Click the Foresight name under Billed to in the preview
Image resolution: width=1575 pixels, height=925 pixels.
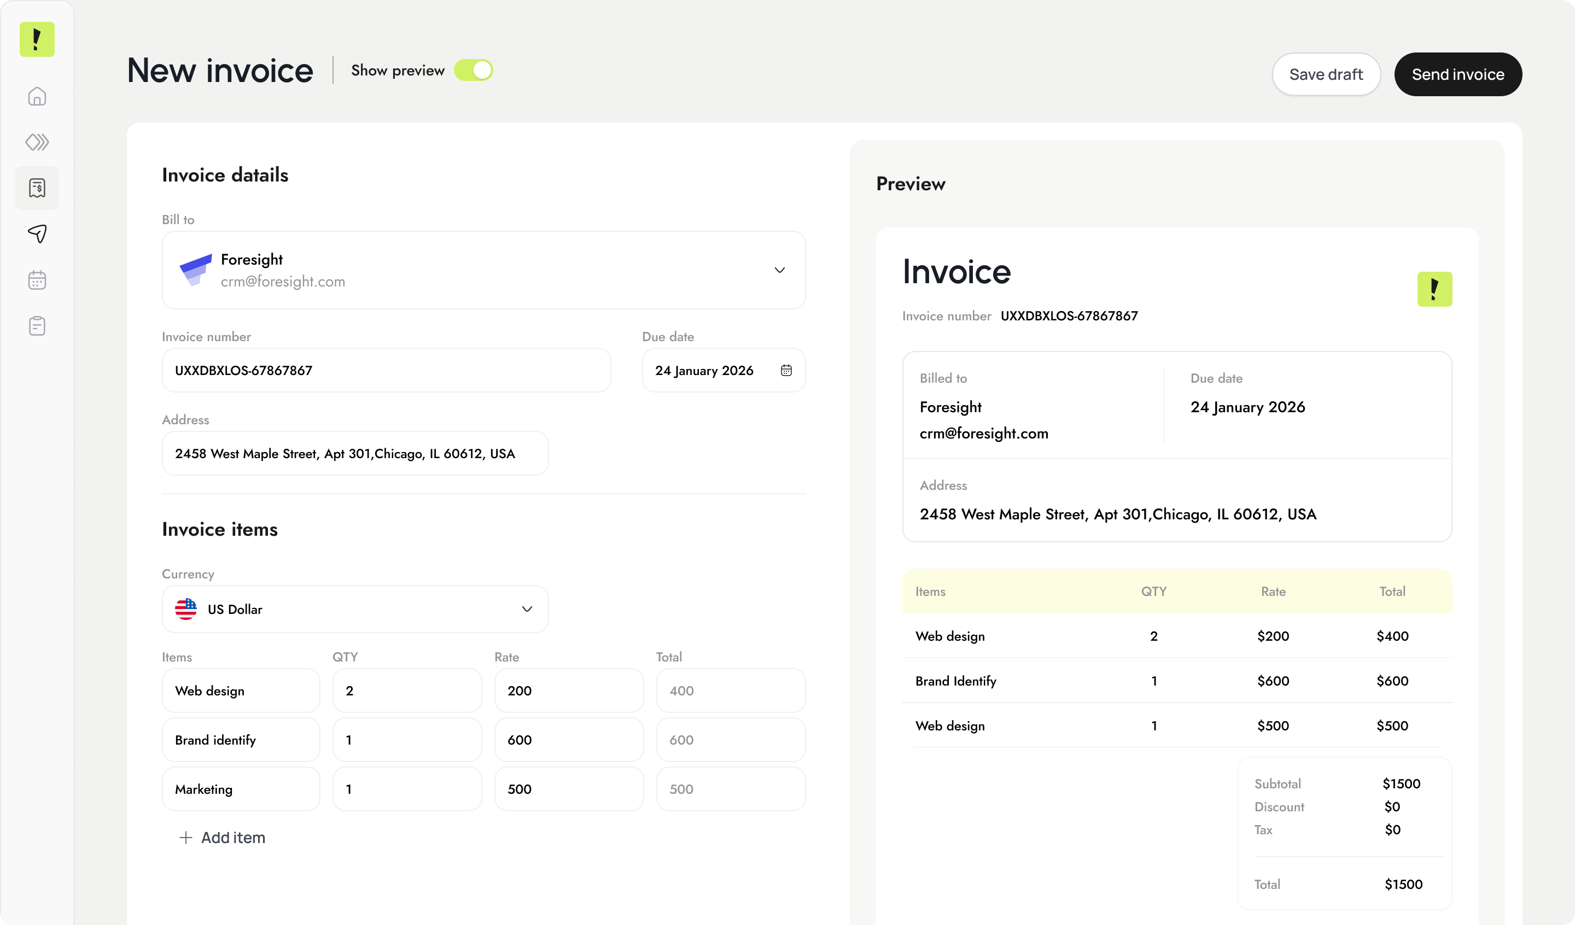(950, 407)
